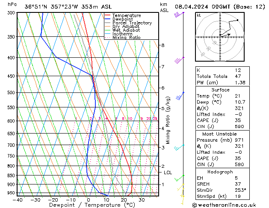Click the LCL level label
Image resolution: width=269 pixels, height=208 pixels.
(168, 172)
